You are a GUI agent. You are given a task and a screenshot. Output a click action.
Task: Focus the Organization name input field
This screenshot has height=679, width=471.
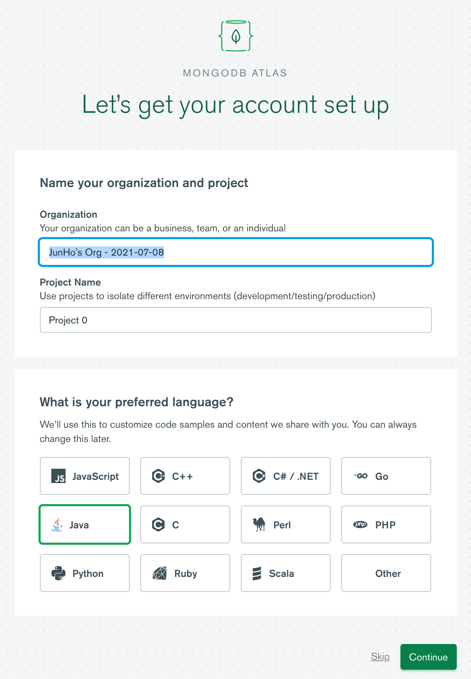click(x=236, y=252)
